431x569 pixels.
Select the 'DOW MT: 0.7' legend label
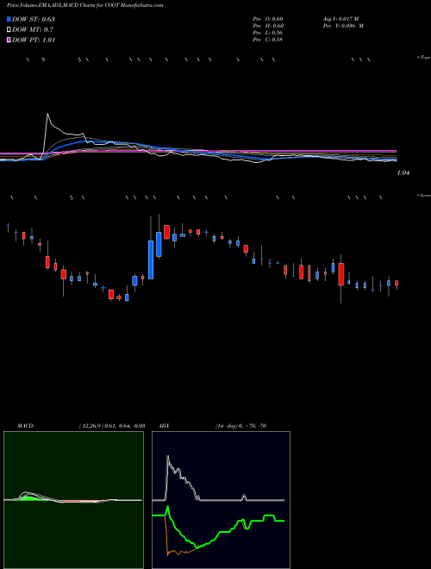pyautogui.click(x=33, y=30)
